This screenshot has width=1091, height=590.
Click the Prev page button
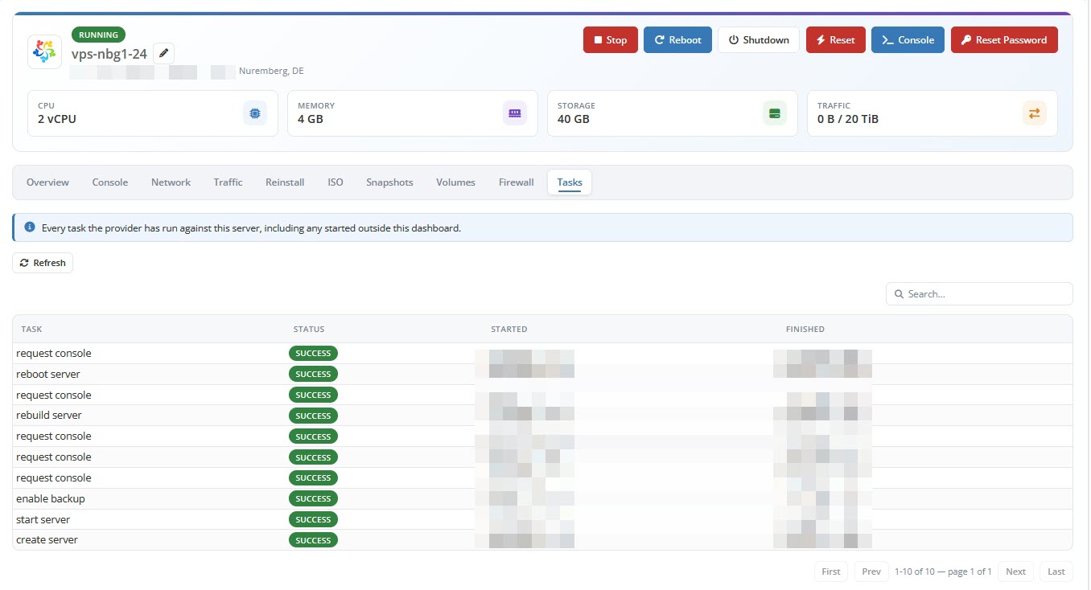pyautogui.click(x=871, y=572)
